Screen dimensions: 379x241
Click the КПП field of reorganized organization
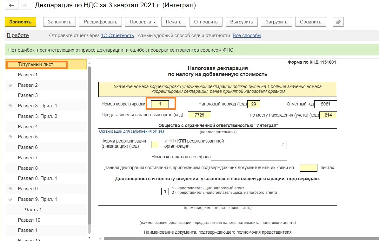[312, 144]
